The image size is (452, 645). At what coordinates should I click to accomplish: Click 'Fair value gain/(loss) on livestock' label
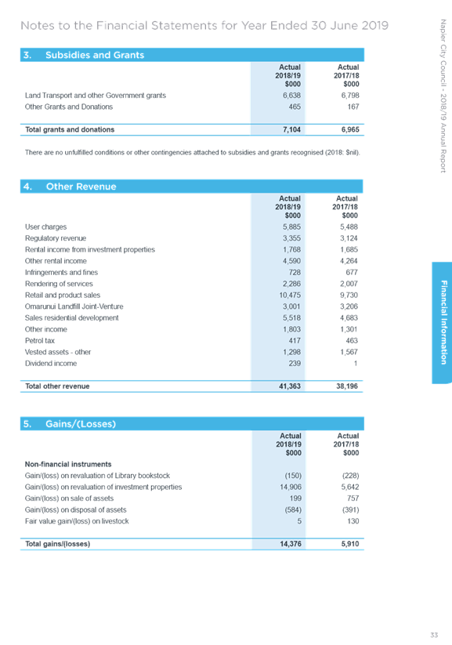(x=77, y=521)
